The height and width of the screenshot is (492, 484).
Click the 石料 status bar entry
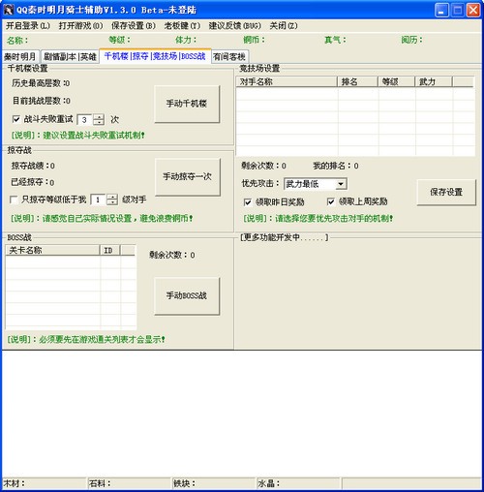[x=129, y=483]
